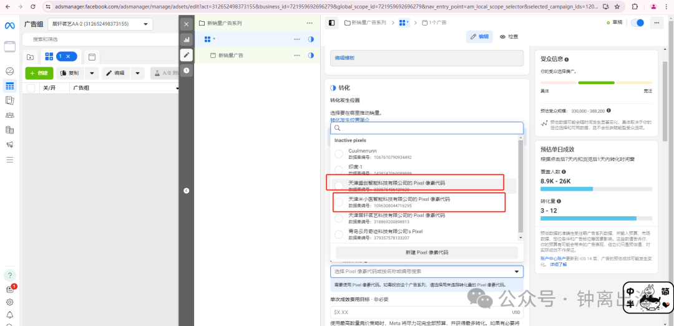Open the 详细了解 link
Viewport: 674px width, 326px height.
pos(559,264)
